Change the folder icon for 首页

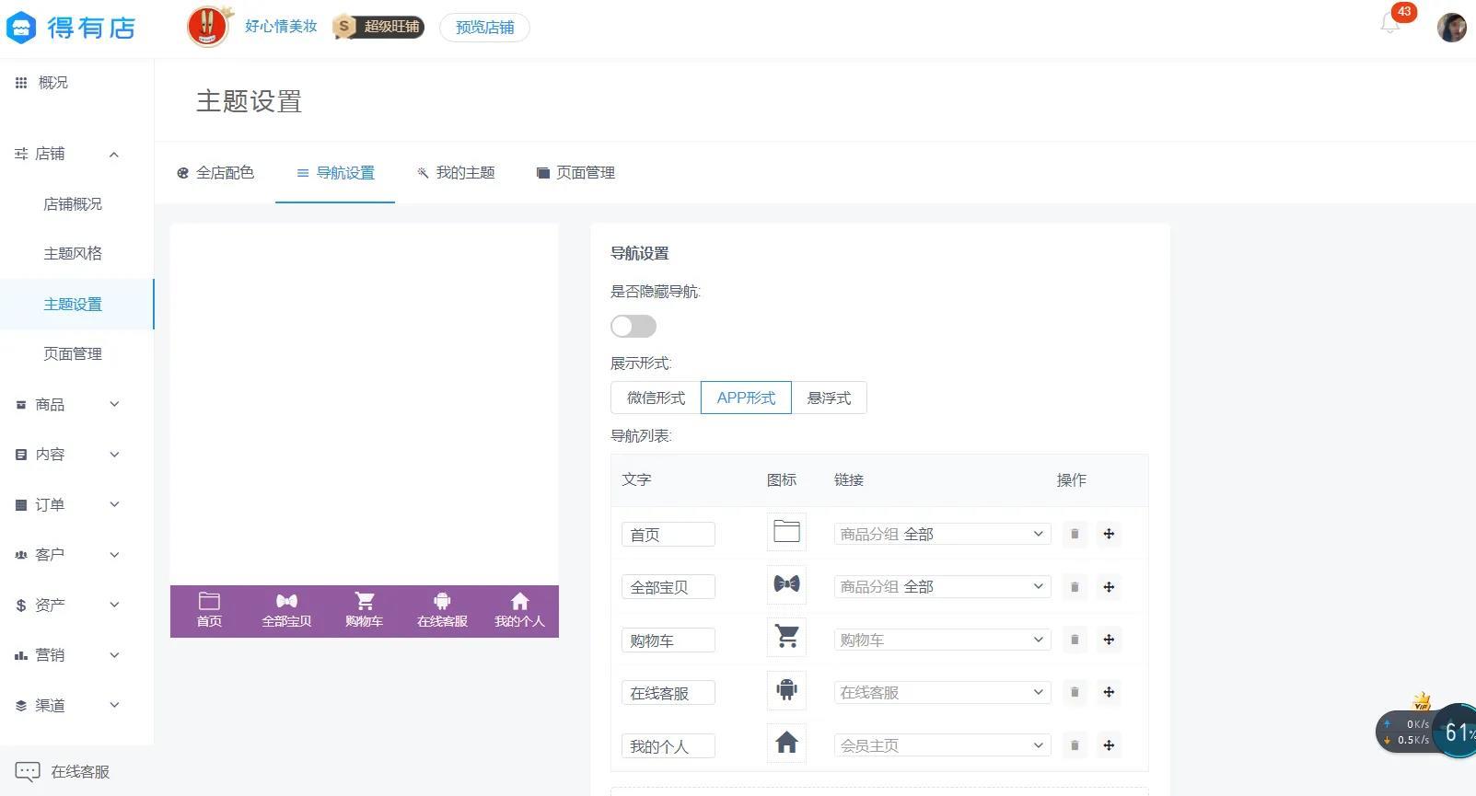pyautogui.click(x=786, y=532)
